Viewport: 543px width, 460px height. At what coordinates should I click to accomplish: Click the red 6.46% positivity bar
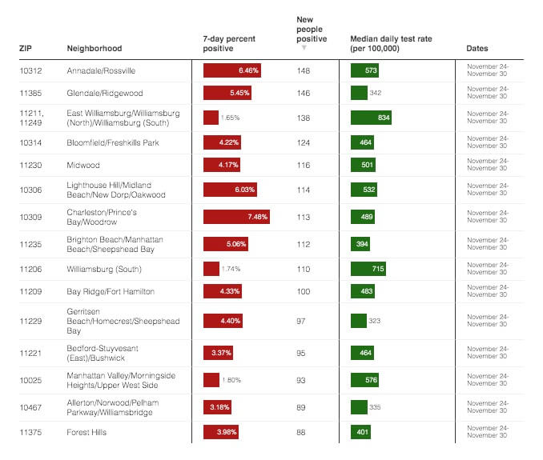[x=232, y=70]
